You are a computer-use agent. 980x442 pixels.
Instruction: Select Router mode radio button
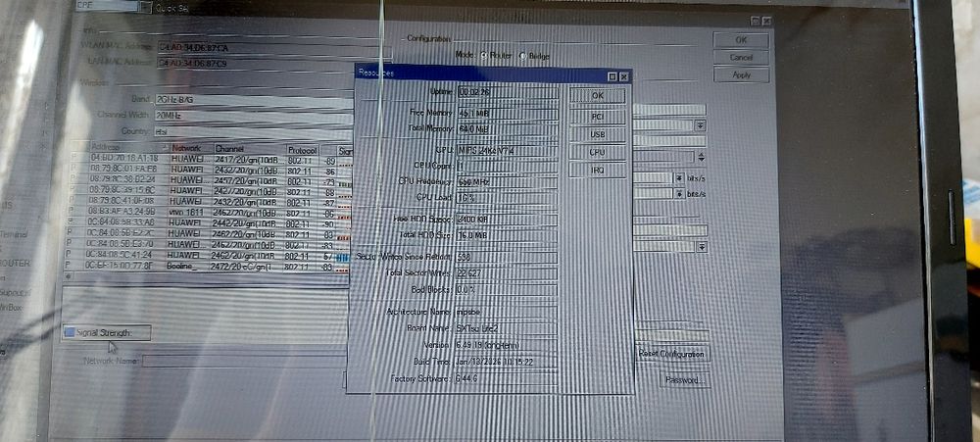(483, 56)
